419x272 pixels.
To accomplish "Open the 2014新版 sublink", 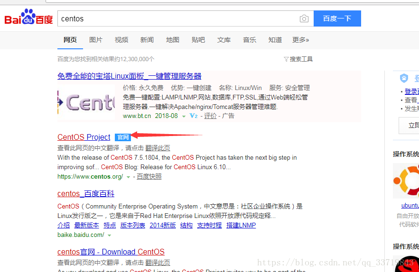I will point(163,225).
